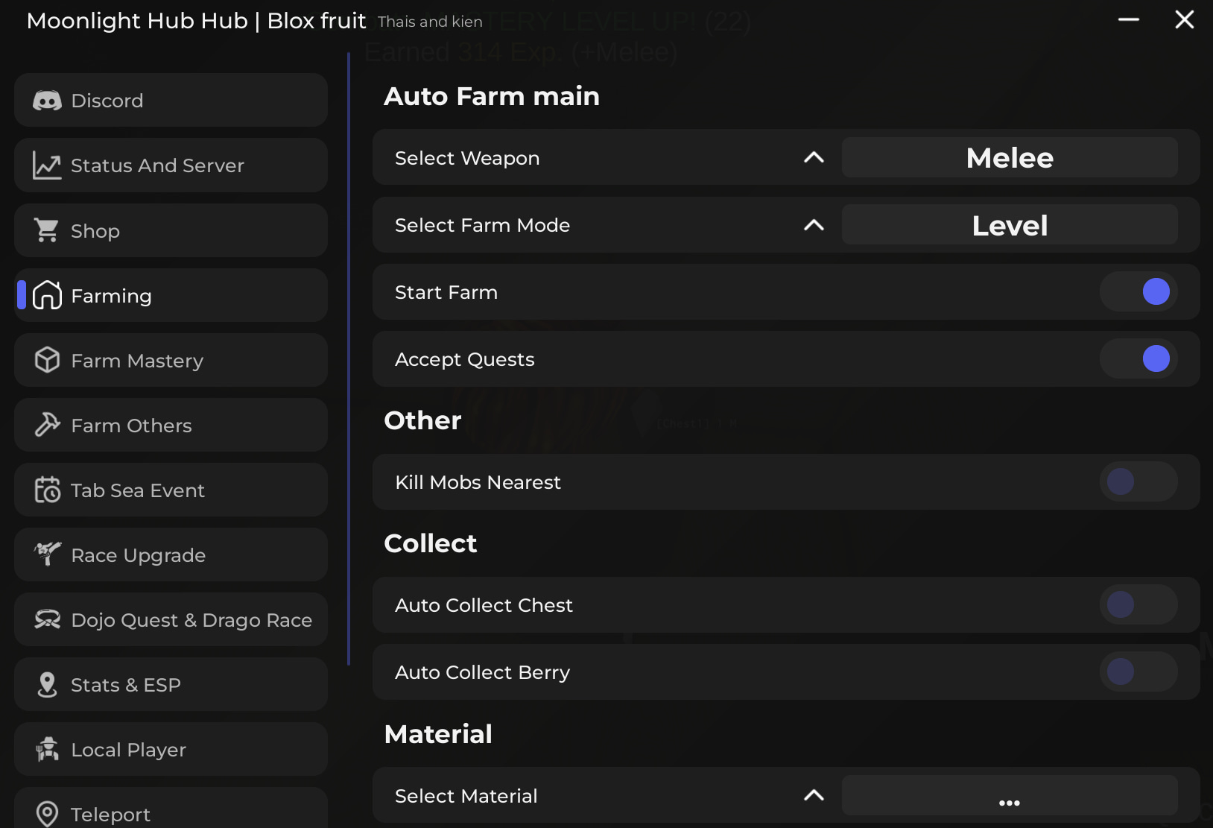Click the Status And Server chart icon

point(47,165)
